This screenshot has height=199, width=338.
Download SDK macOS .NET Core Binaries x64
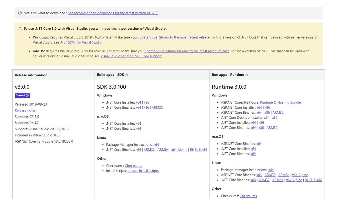[138, 129]
